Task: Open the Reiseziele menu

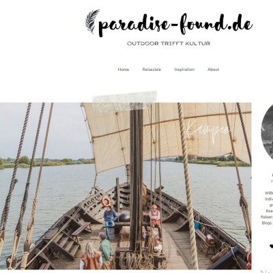Action: point(152,70)
